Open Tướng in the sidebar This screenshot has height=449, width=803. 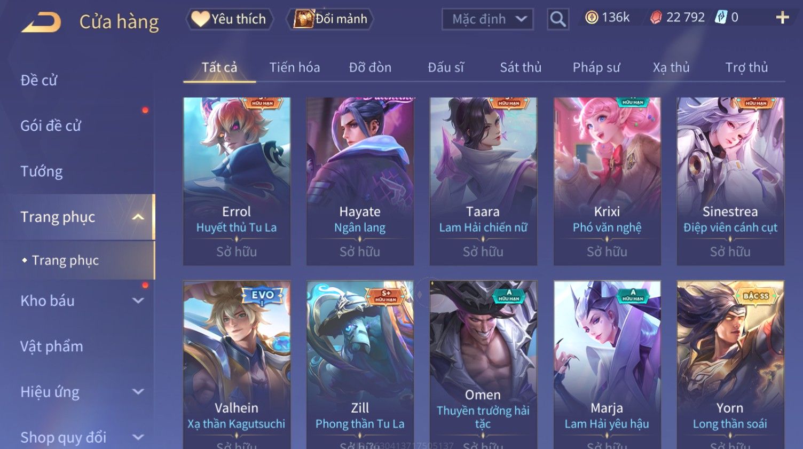[x=42, y=171]
